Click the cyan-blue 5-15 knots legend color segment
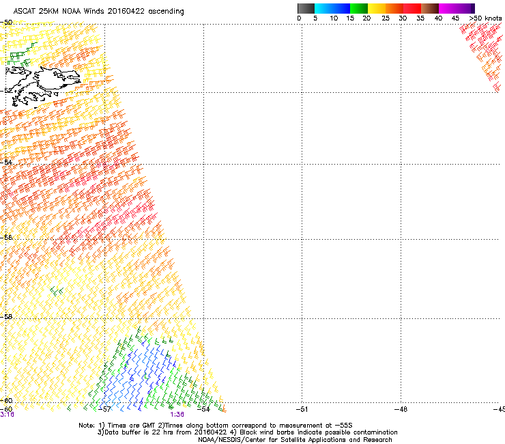Screen dimensions: 505x444 332,8
